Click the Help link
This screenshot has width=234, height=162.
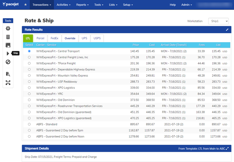coord(173,5)
